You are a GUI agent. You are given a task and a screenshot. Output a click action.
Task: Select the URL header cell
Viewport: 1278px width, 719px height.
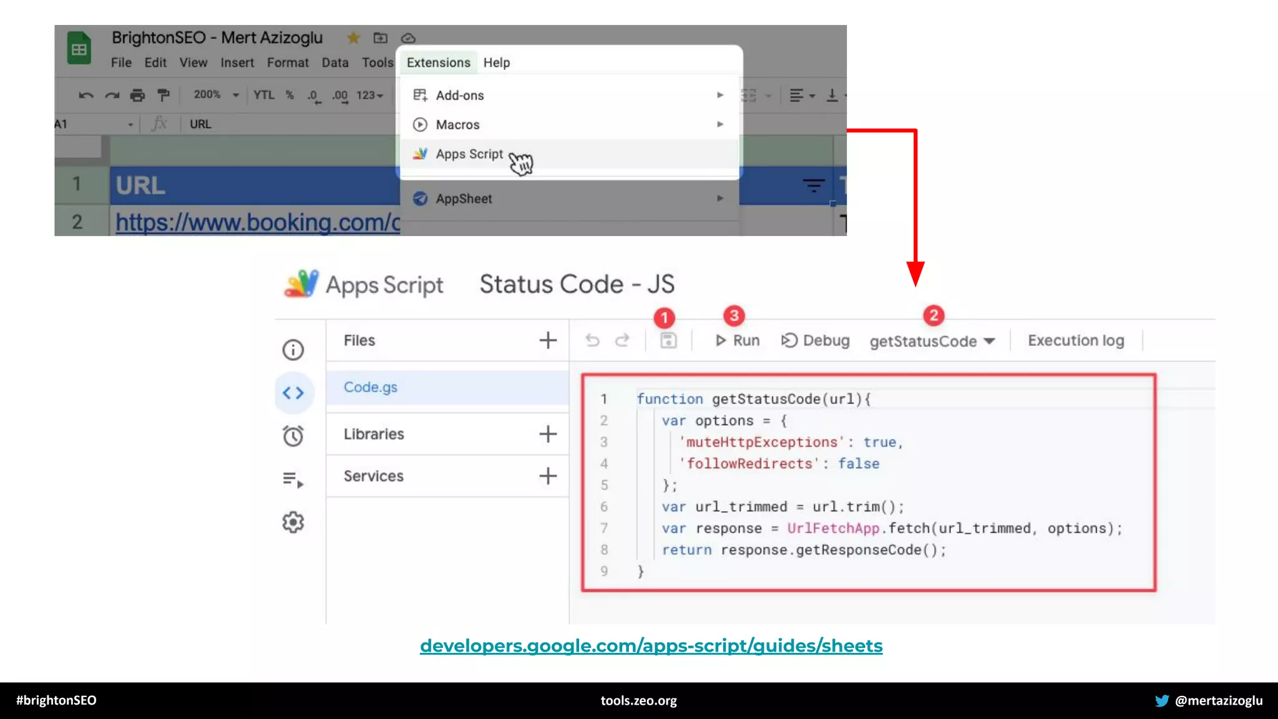[255, 185]
